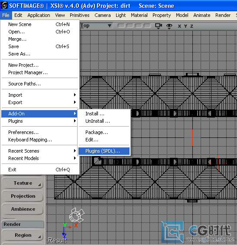Viewport: 237px width, 245px height.
Task: Toggle the X axis viewport button
Action: (179, 26)
